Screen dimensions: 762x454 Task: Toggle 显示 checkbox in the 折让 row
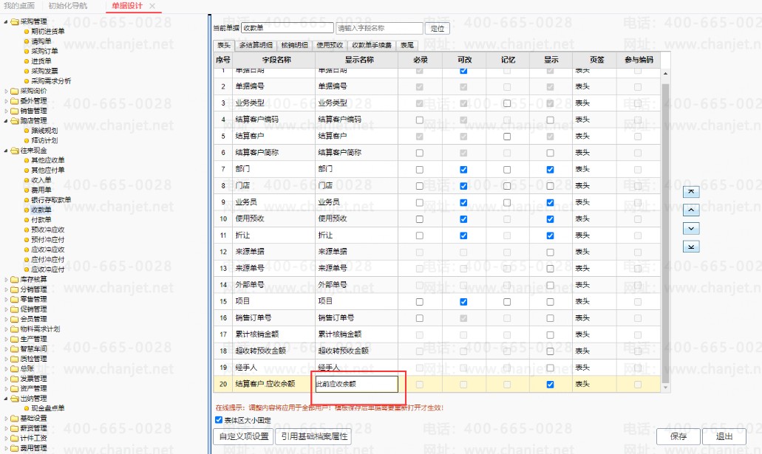(x=550, y=235)
